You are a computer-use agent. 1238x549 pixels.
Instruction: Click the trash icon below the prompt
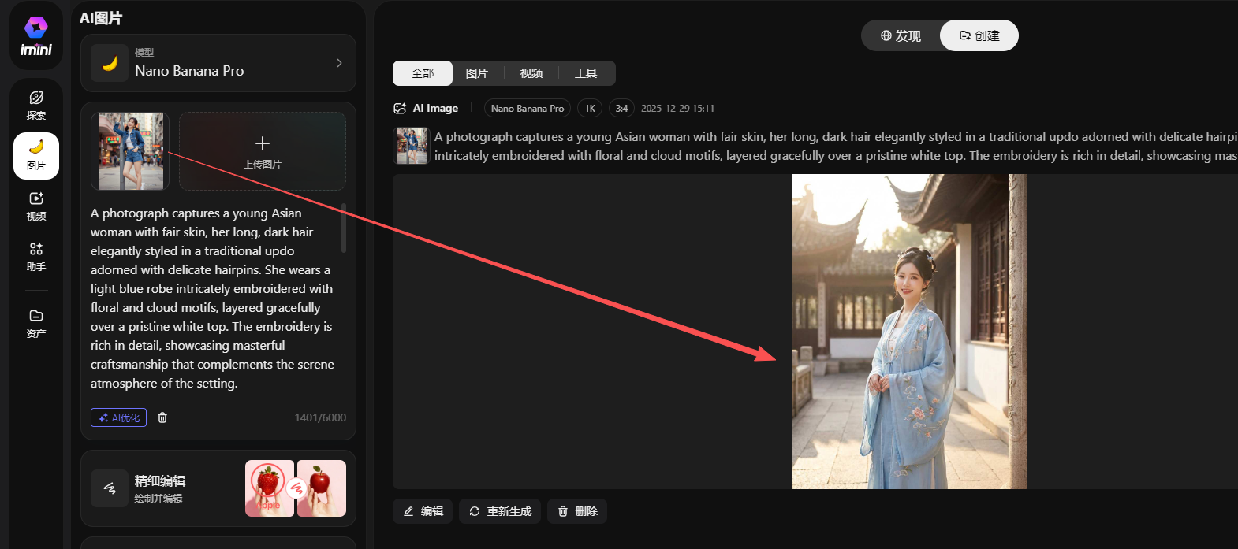(162, 417)
